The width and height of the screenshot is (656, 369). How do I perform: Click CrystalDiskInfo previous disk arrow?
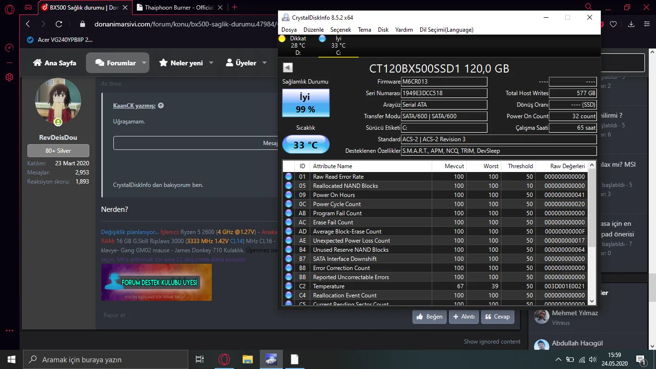288,68
